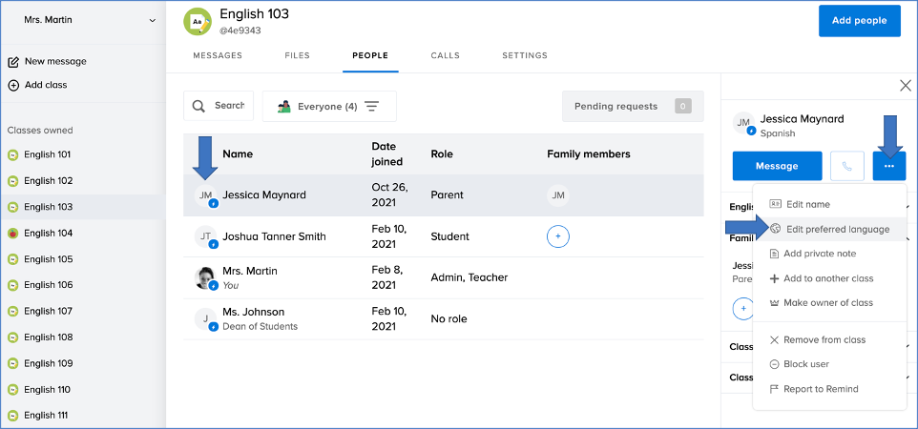The height and width of the screenshot is (429, 918).
Task: Open the Files tab
Action: (297, 56)
